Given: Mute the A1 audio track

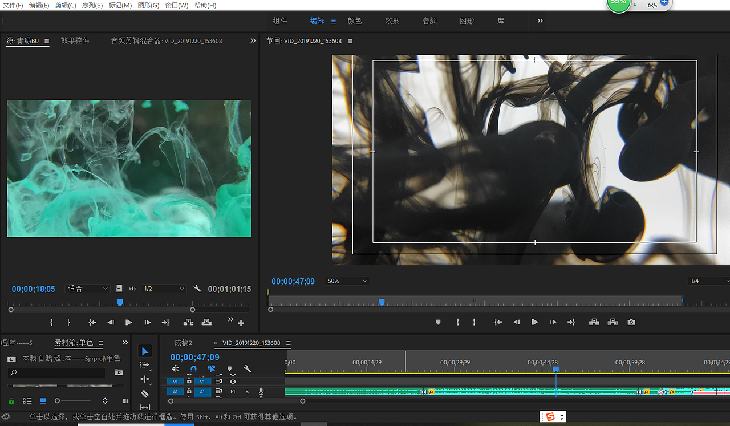Looking at the screenshot, I should (233, 391).
